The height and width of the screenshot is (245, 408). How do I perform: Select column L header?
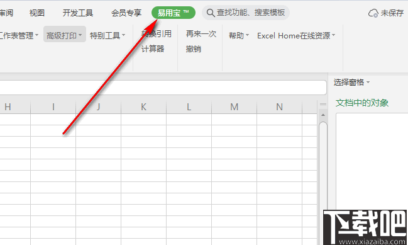point(189,107)
